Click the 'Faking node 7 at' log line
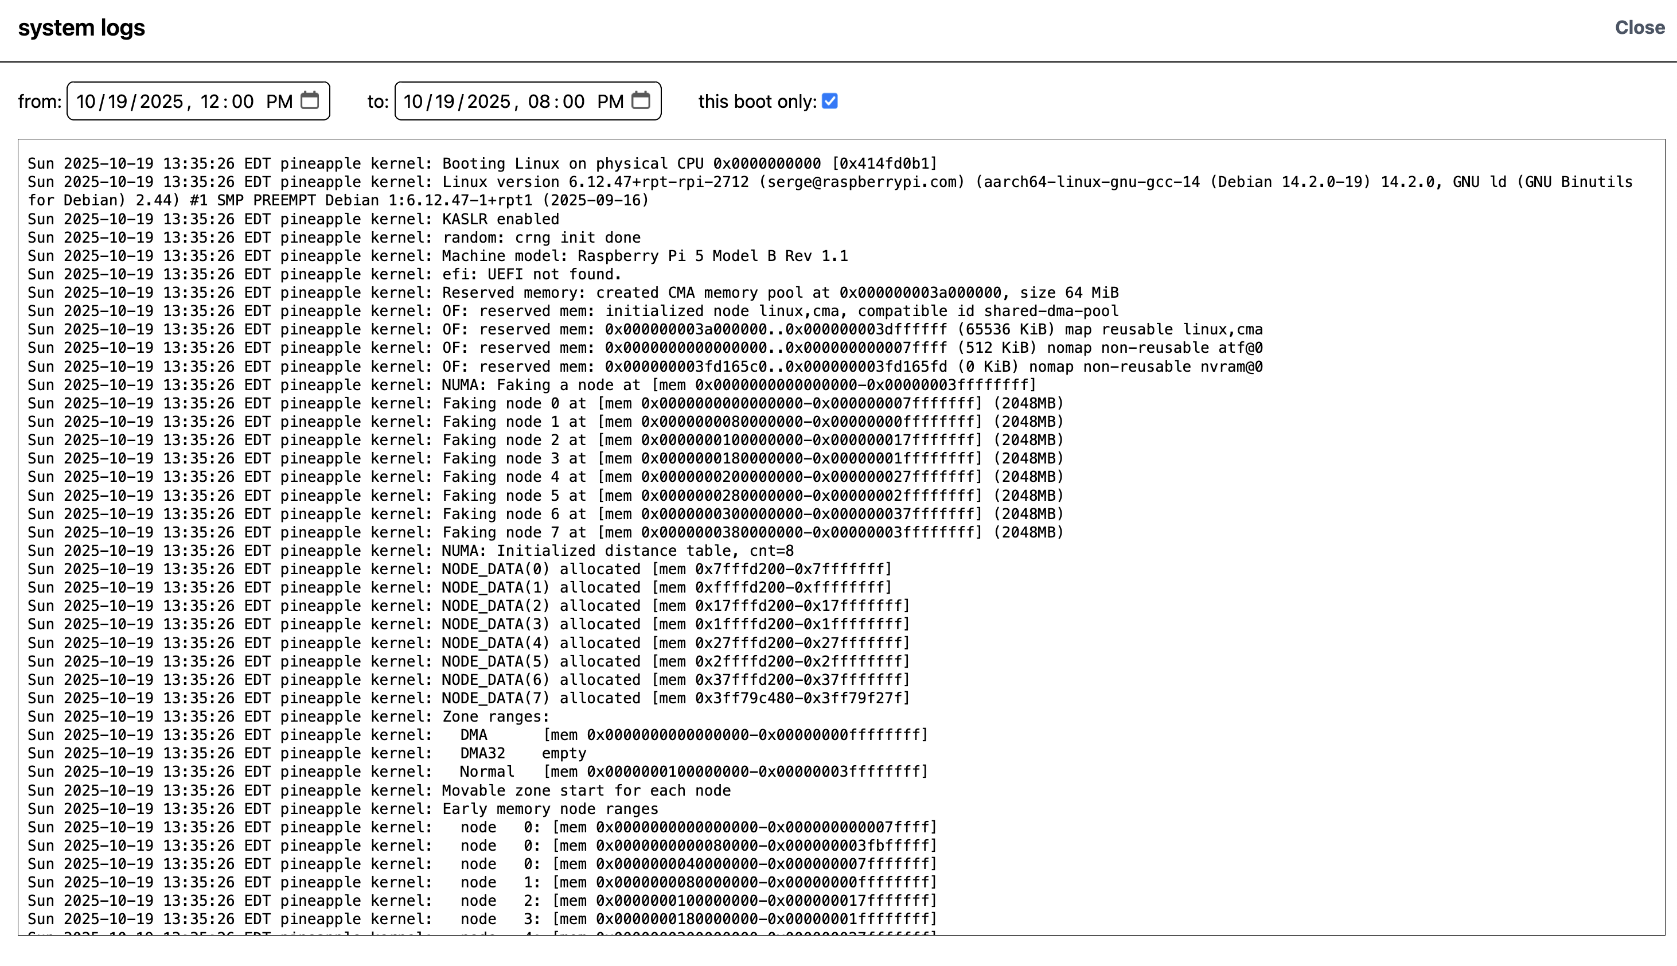This screenshot has height=966, width=1677. (x=545, y=532)
